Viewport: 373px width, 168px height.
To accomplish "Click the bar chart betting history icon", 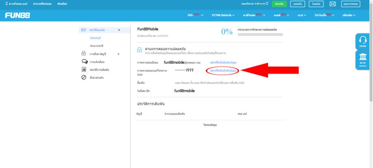I will point(84,69).
